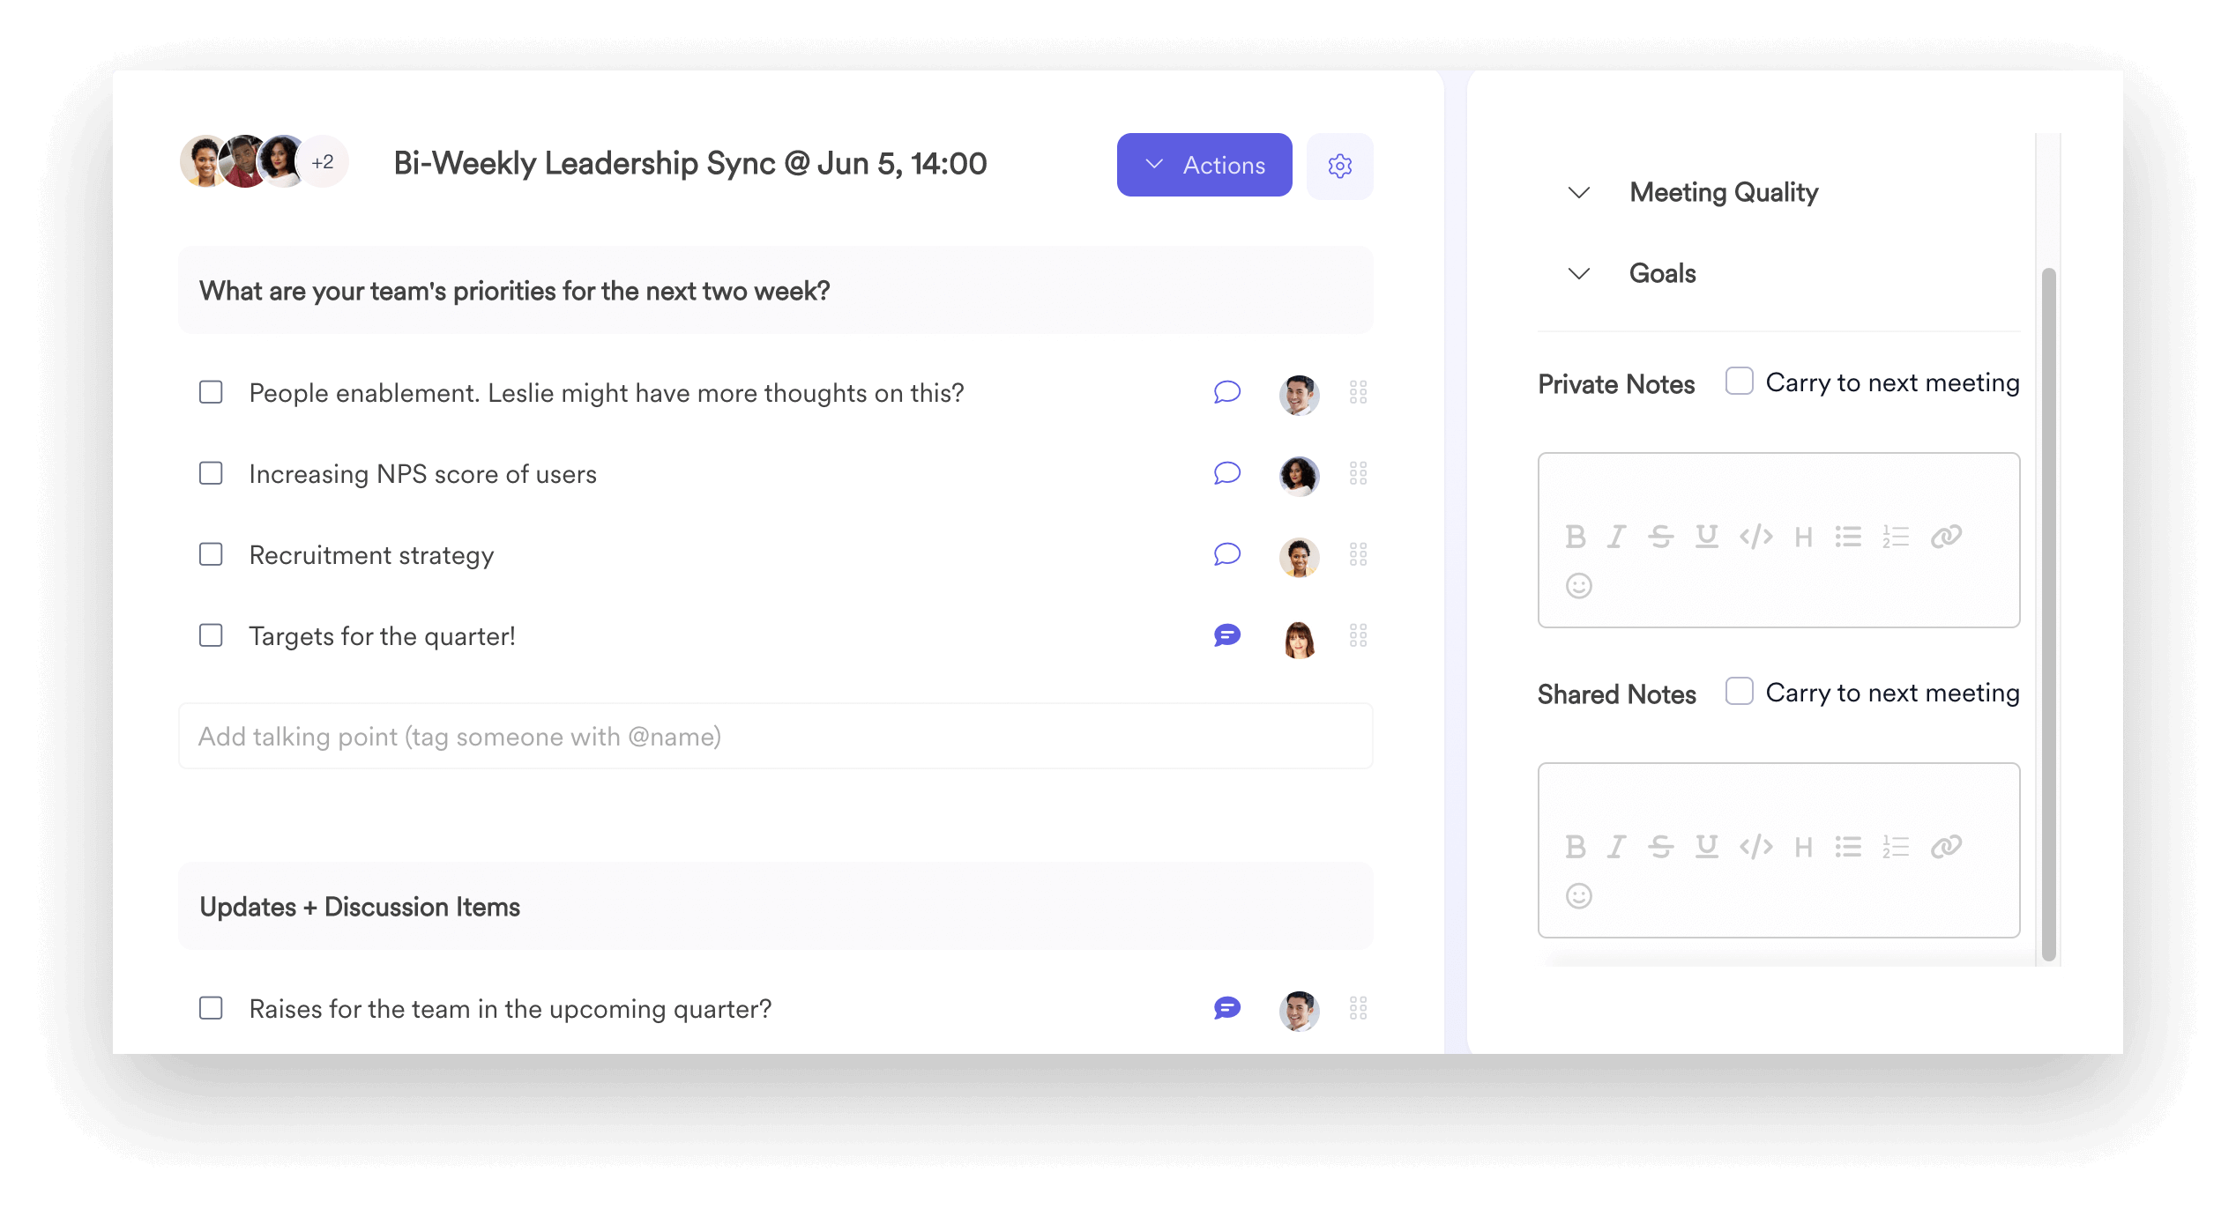Enable Carry to next meeting for Shared Notes

[1739, 691]
